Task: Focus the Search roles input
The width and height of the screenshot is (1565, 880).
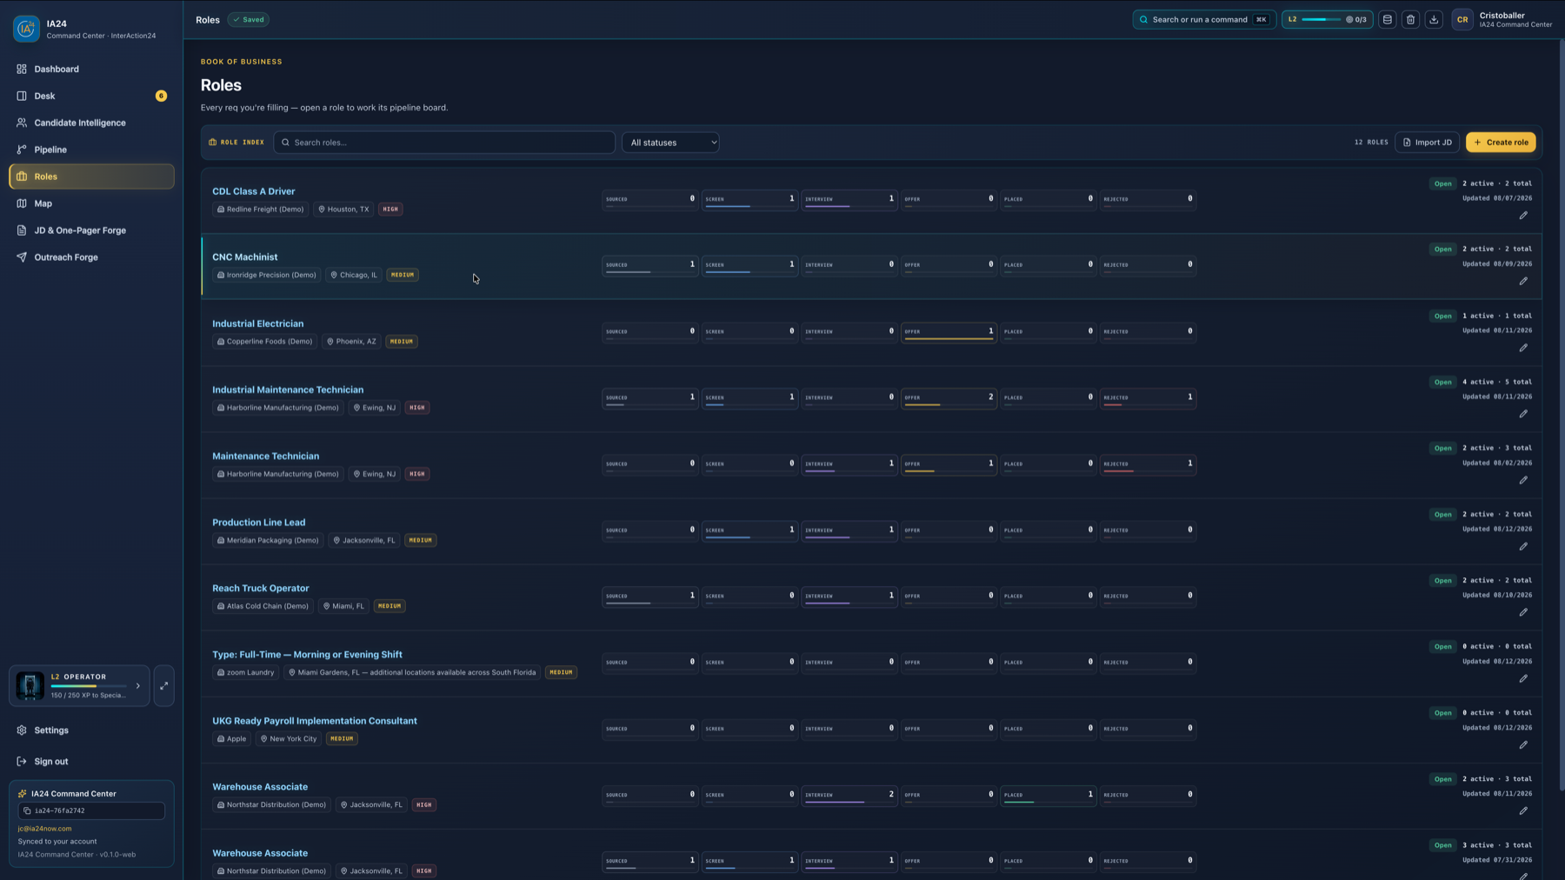Action: [x=444, y=143]
